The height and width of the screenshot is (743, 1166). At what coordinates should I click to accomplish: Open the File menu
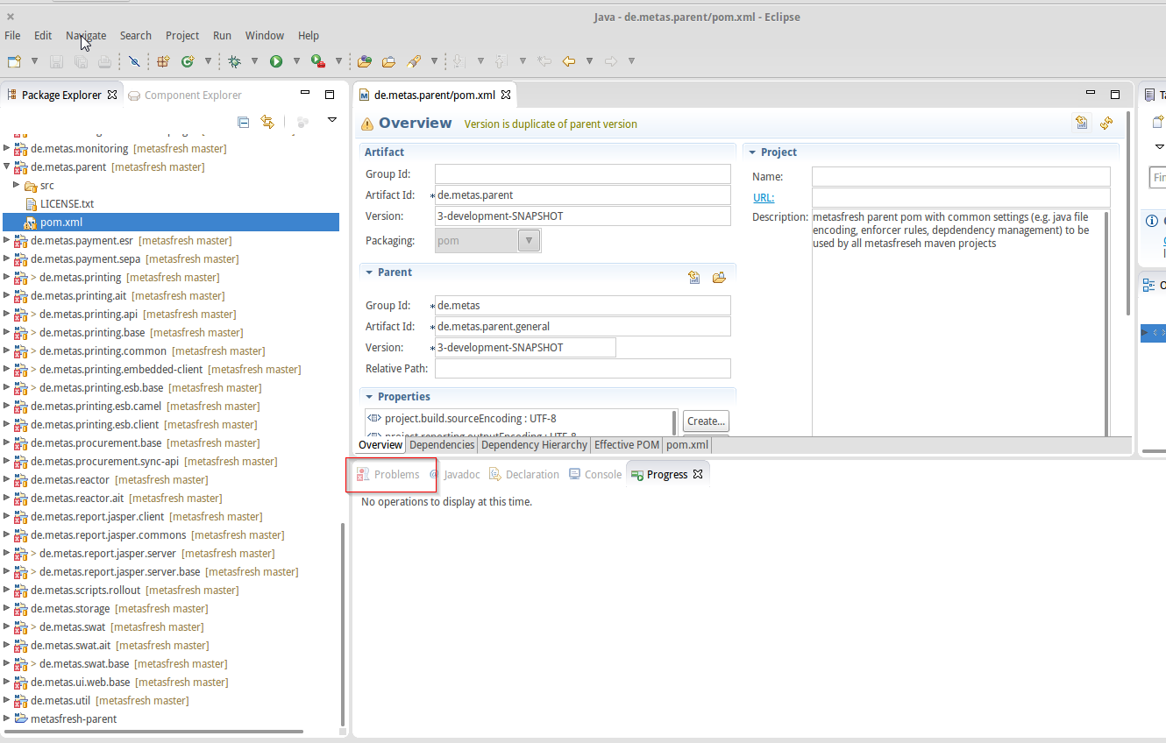tap(12, 36)
